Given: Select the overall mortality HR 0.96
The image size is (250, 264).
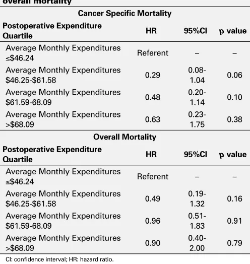Looking at the screenshot, I should (153, 221).
